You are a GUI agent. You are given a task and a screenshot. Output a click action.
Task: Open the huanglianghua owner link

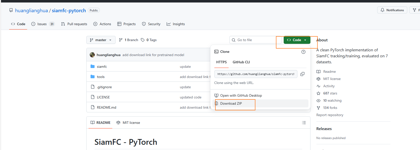pos(31,10)
